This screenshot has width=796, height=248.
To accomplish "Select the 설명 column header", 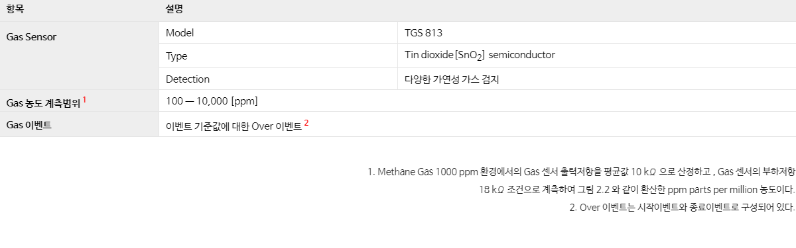I will tap(174, 10).
